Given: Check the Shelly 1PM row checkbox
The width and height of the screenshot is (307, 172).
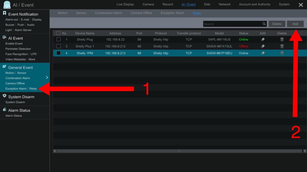Looking at the screenshot, I should pos(58,53).
